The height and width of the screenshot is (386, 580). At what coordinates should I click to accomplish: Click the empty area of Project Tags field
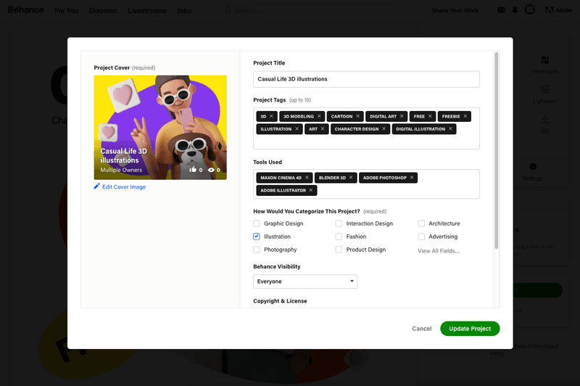tap(366, 141)
